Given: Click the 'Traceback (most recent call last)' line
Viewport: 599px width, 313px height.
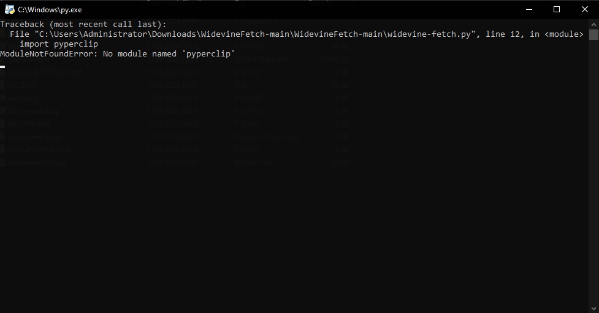Looking at the screenshot, I should pyautogui.click(x=83, y=25).
